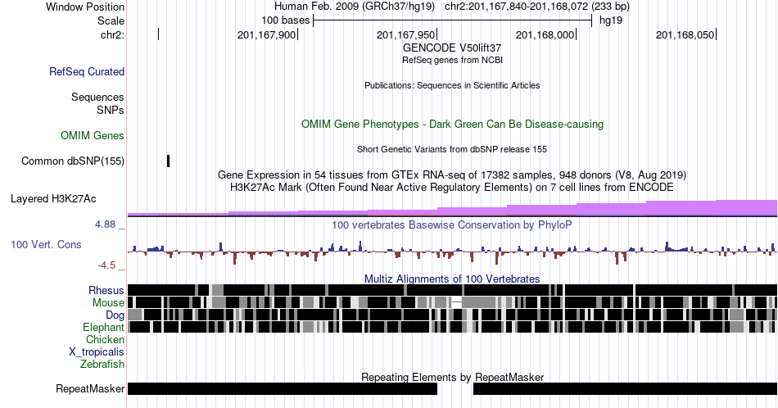Click the chr2:201,167,840-201,168,072 coordinates text
Screen dimensions: 778x408
tap(517, 7)
